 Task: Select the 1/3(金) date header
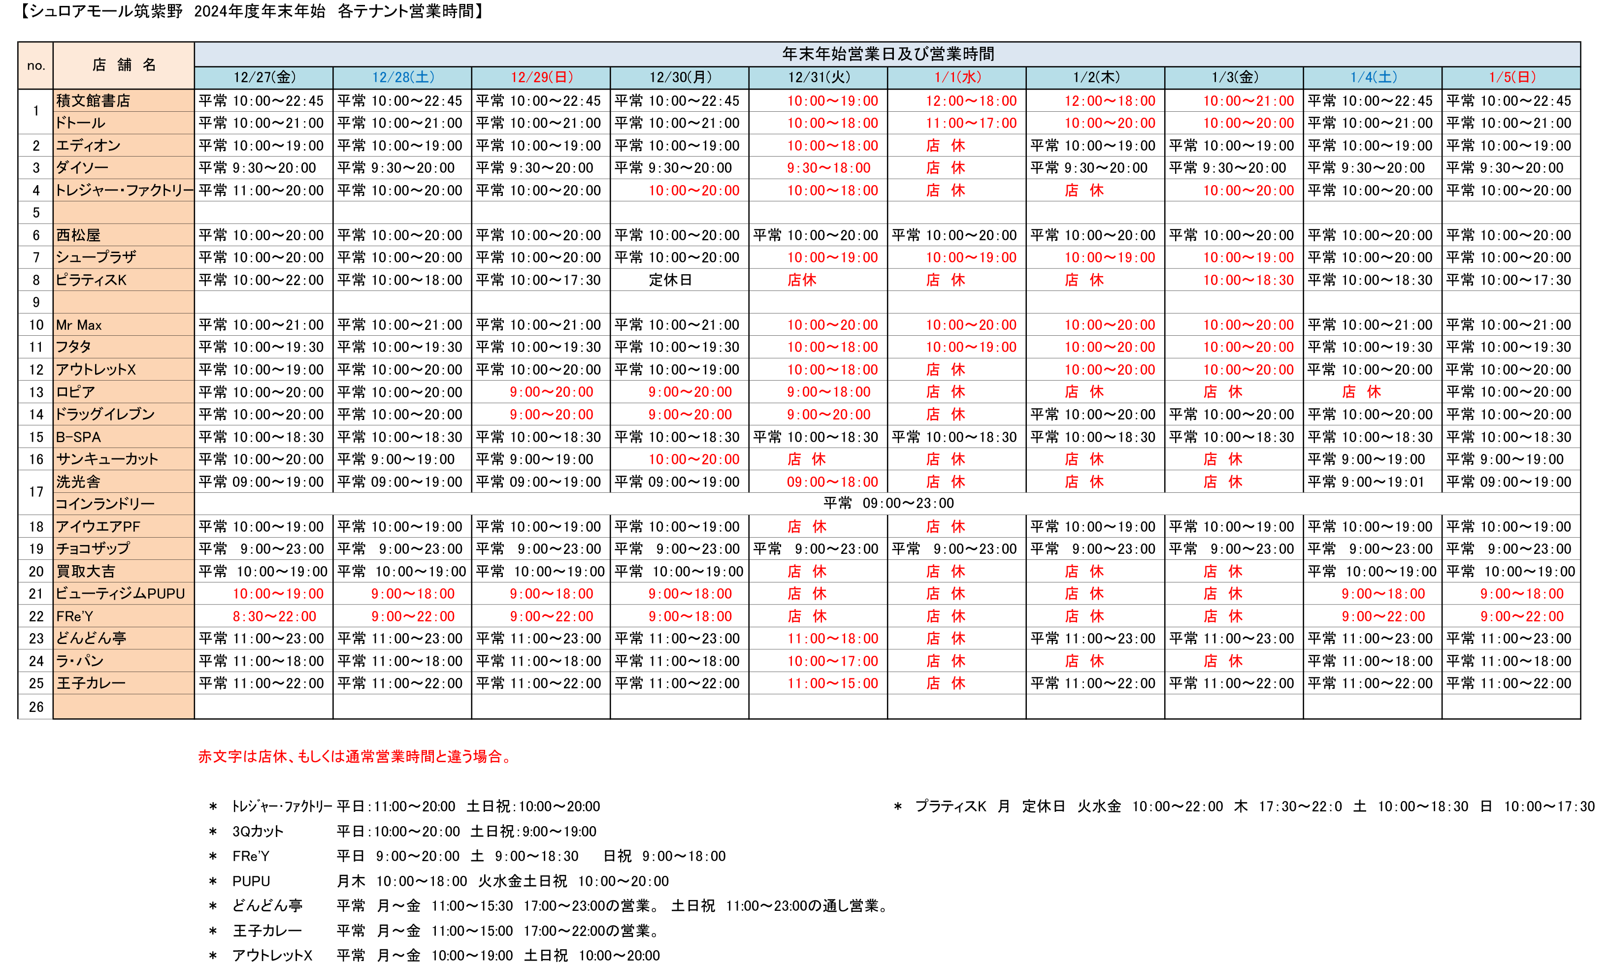pyautogui.click(x=1234, y=77)
